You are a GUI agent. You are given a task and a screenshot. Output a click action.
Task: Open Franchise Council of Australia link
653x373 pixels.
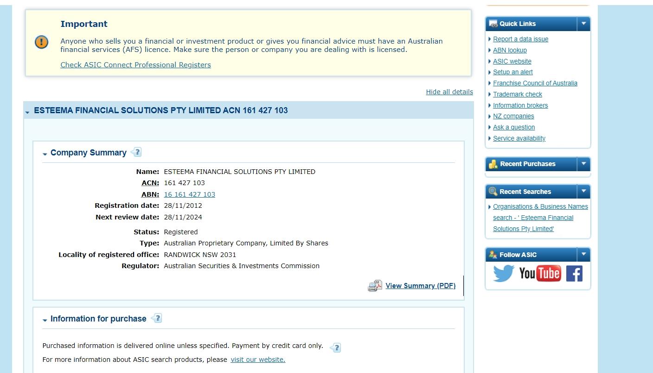click(x=535, y=83)
